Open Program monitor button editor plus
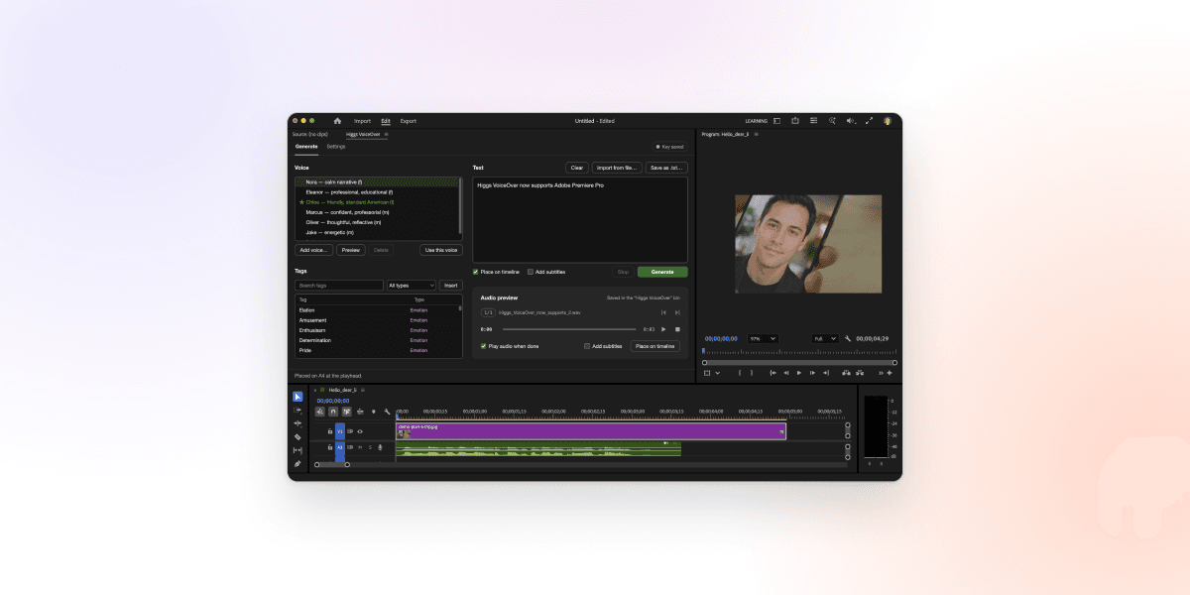This screenshot has height=595, width=1190. click(890, 373)
